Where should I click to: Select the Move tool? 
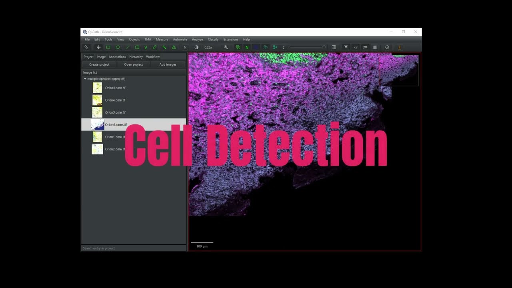[x=98, y=47]
